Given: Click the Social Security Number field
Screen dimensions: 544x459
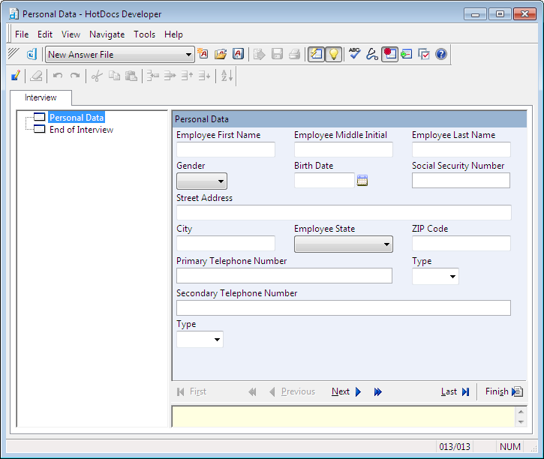Looking at the screenshot, I should 461,180.
